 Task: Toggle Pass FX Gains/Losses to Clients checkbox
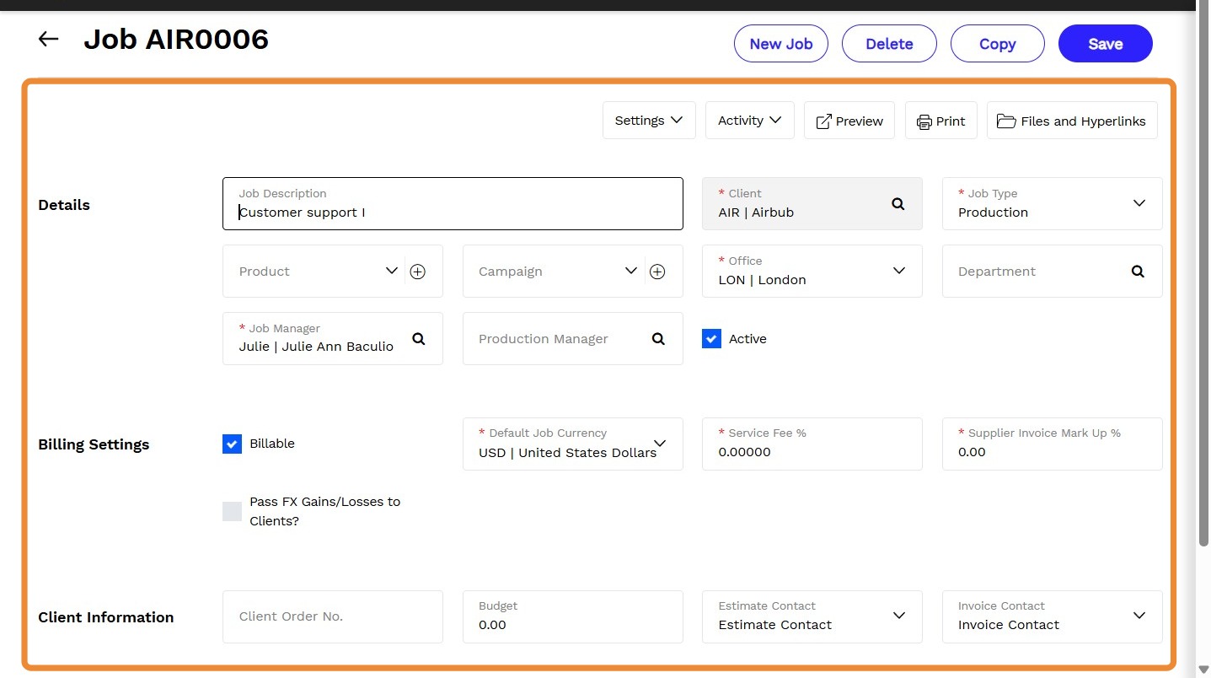tap(233, 511)
